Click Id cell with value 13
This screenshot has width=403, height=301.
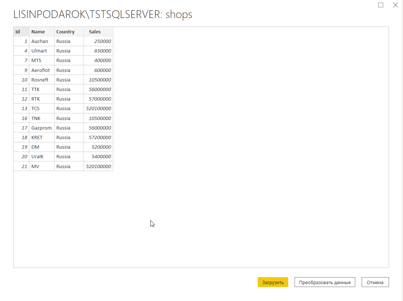tap(21, 109)
